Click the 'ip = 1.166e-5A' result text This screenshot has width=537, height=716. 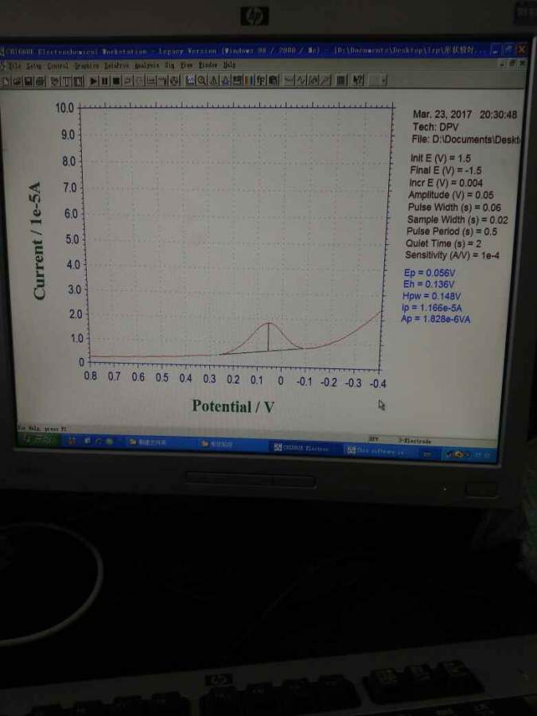[x=431, y=307]
